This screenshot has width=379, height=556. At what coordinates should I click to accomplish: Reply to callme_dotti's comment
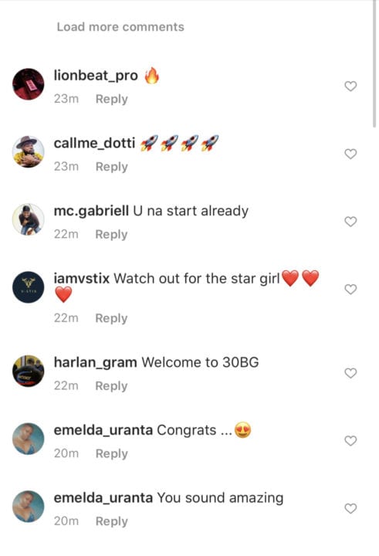(112, 167)
